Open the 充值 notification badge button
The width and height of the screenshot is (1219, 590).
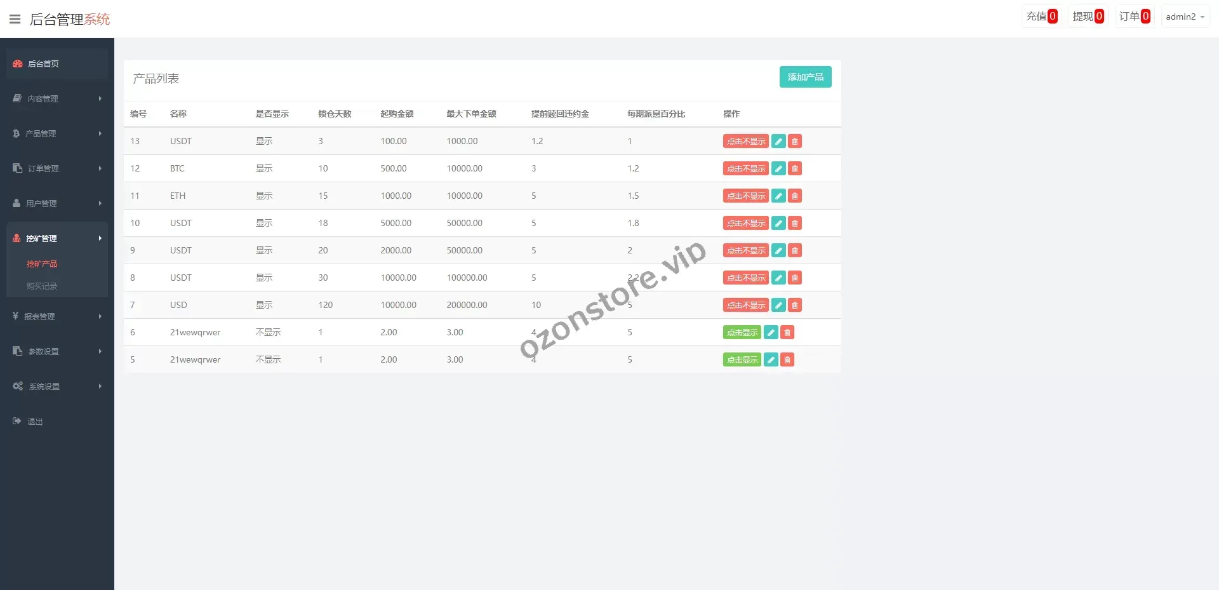[x=1041, y=17]
